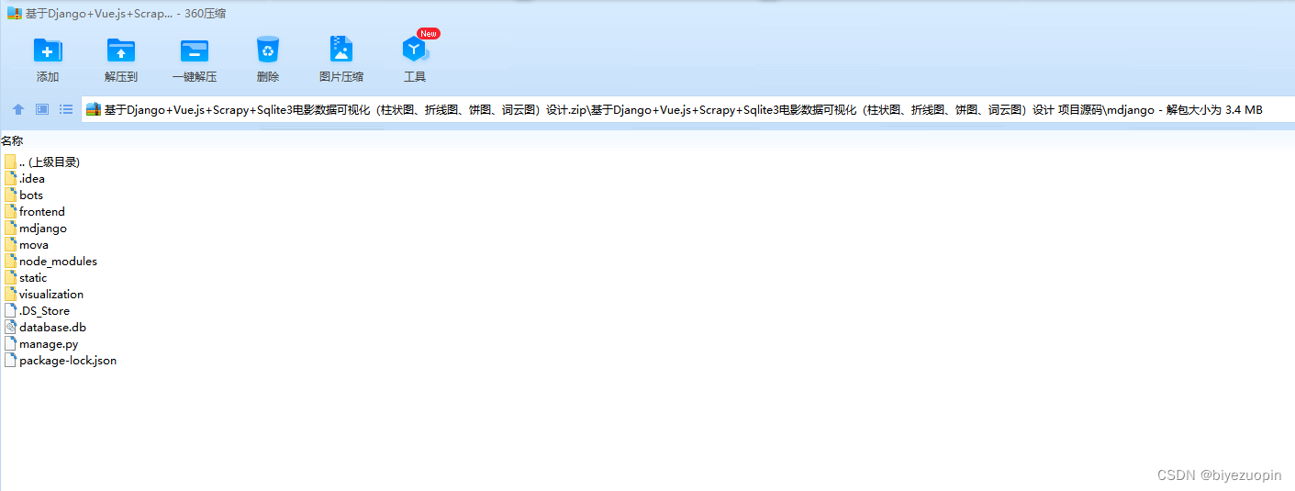Go up one level with the up-arrow icon
1295x491 pixels.
(18, 109)
